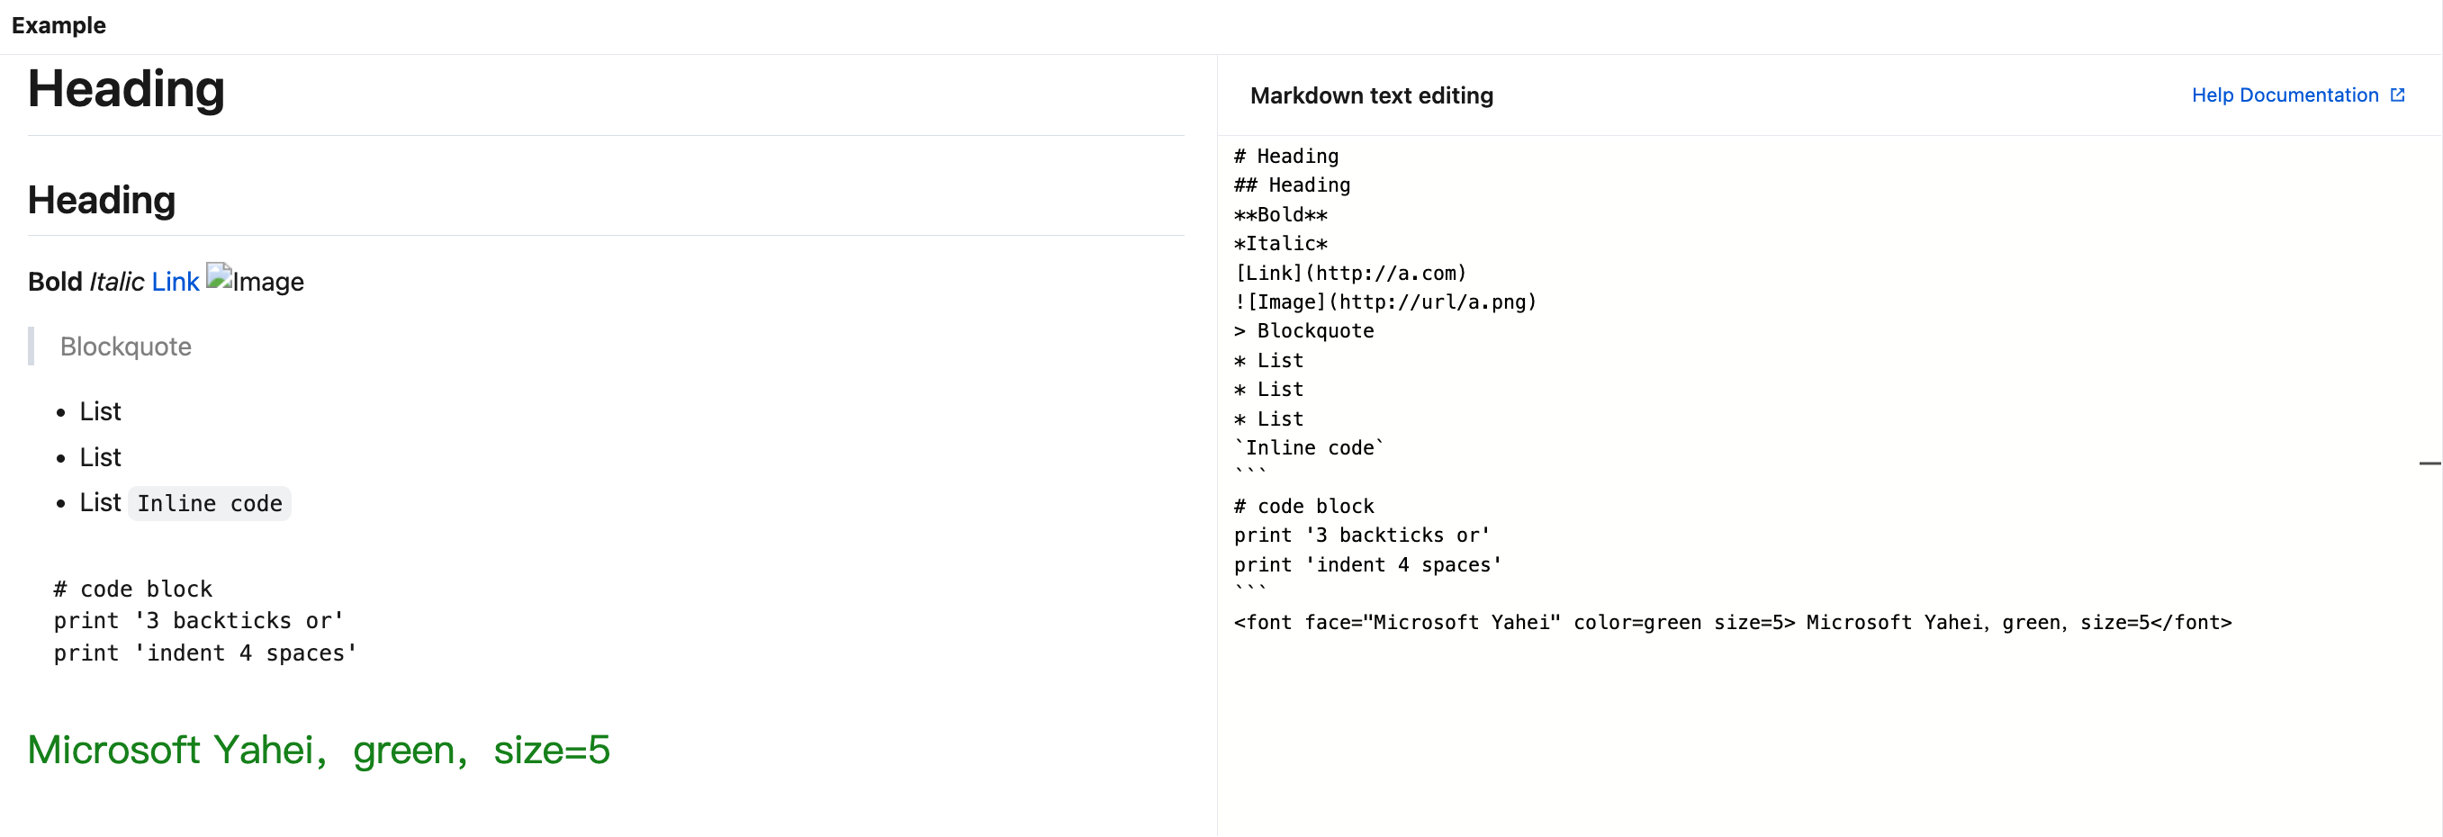
Task: Place cursor on the *Italic* line
Action: [1280, 245]
